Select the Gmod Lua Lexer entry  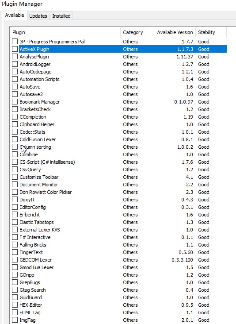point(37,267)
